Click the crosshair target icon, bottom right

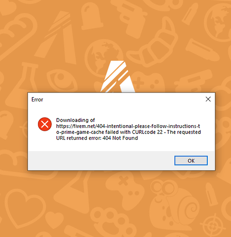tap(213, 226)
